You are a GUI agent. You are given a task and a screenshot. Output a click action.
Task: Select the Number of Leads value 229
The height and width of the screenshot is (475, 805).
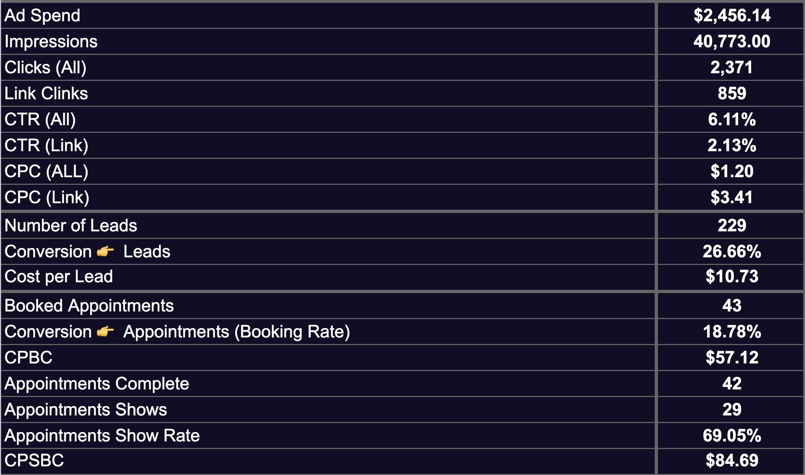732,226
